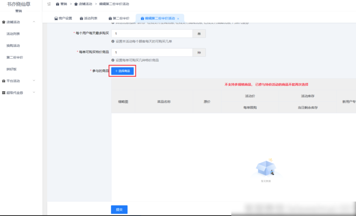Click the gift icon on 第二份半价 tab
This screenshot has height=216, width=356.
pos(110,18)
